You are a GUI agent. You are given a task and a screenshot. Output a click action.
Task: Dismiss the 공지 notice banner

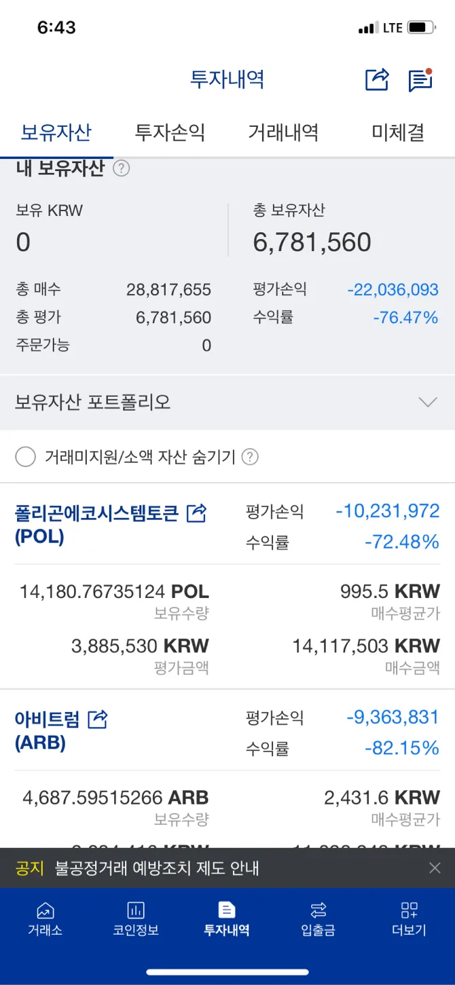coord(435,868)
